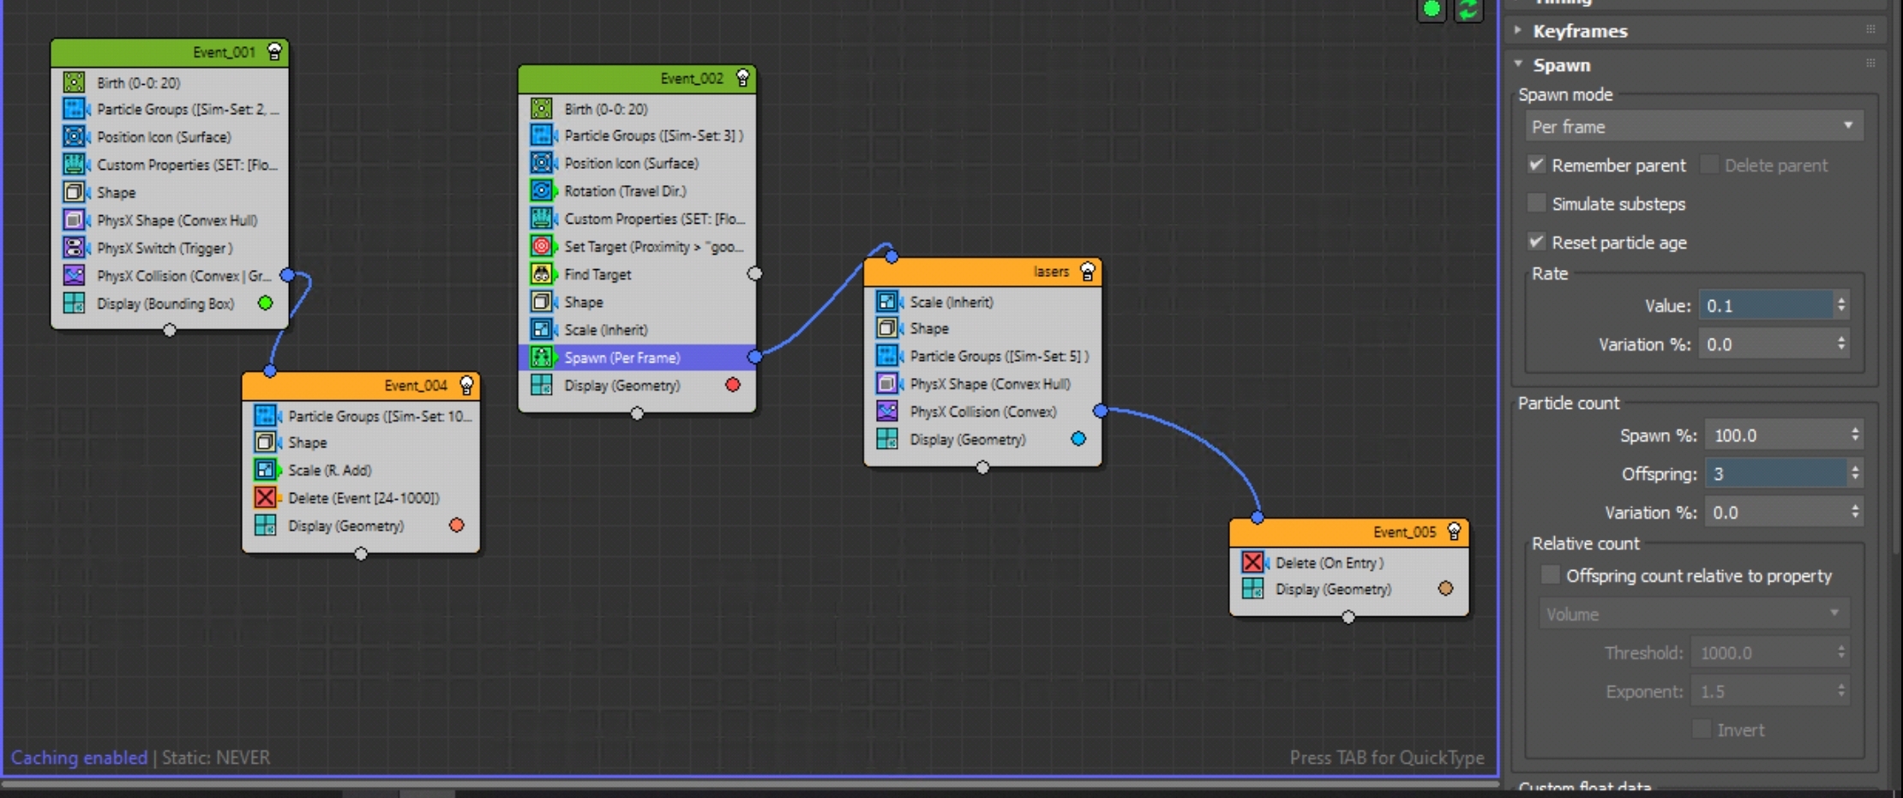This screenshot has width=1903, height=798.
Task: Select Display (Geometry) icon in Event_002
Action: click(542, 385)
